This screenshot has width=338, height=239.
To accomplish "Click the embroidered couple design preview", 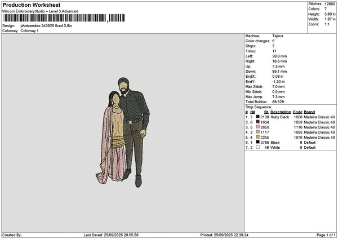I will [x=123, y=132].
